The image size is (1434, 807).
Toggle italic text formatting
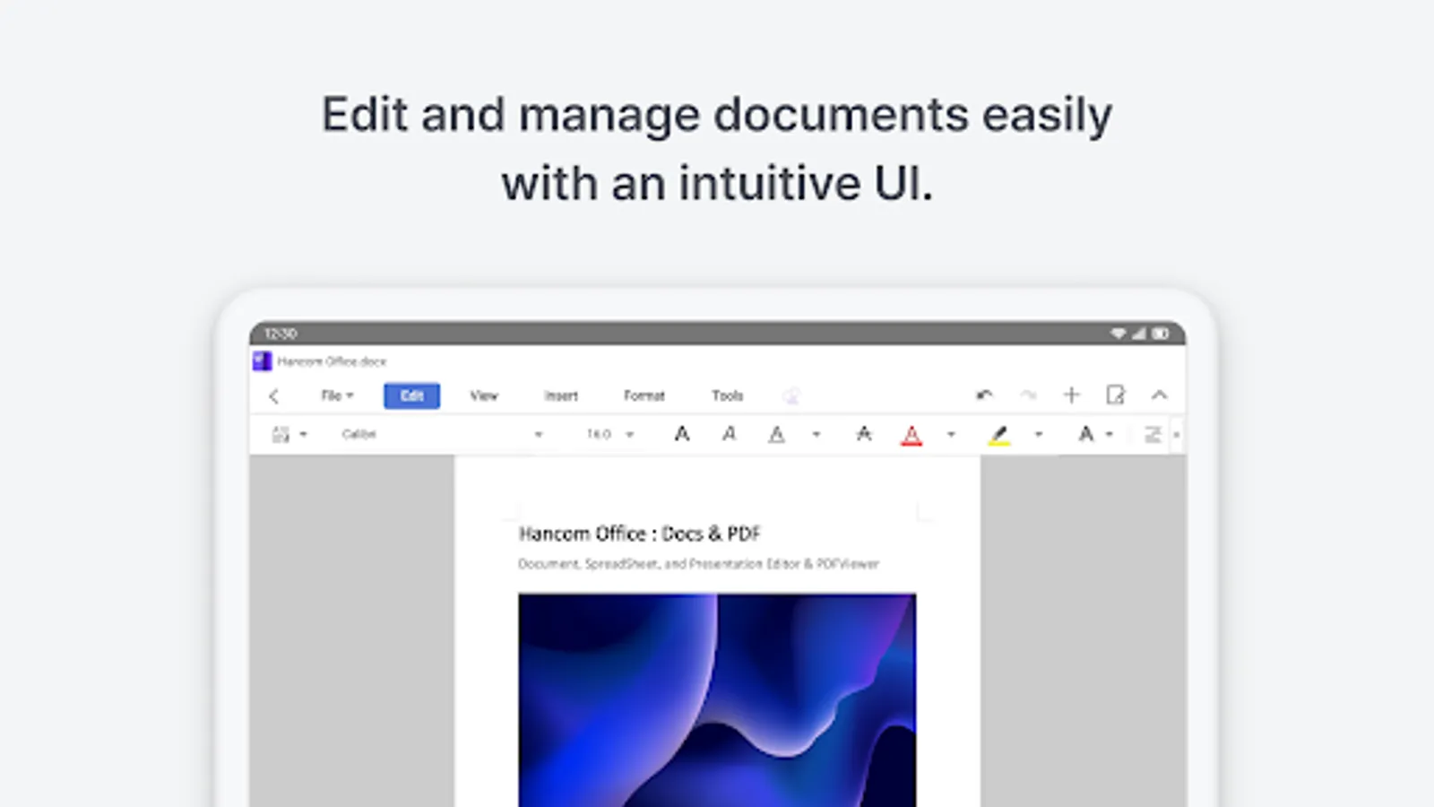730,435
